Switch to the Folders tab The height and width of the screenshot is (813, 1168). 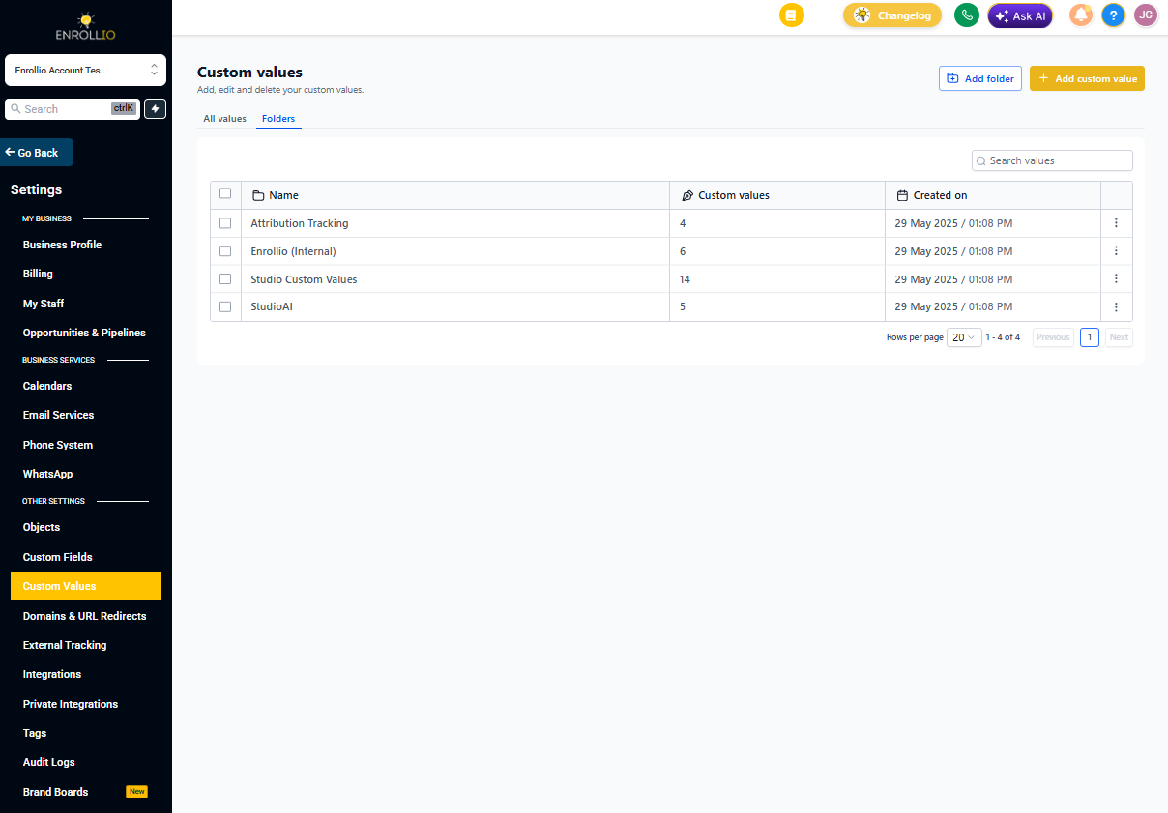(x=278, y=119)
